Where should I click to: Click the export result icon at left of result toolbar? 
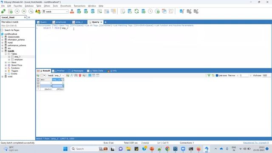click(38, 76)
